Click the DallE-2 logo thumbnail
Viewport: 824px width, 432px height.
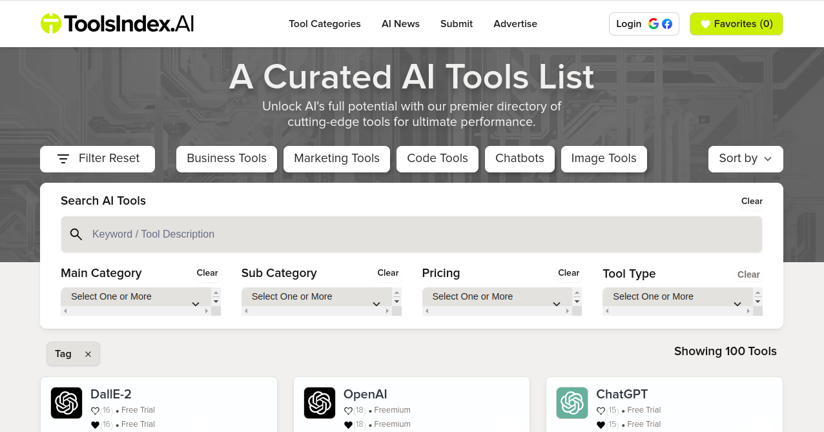(67, 403)
